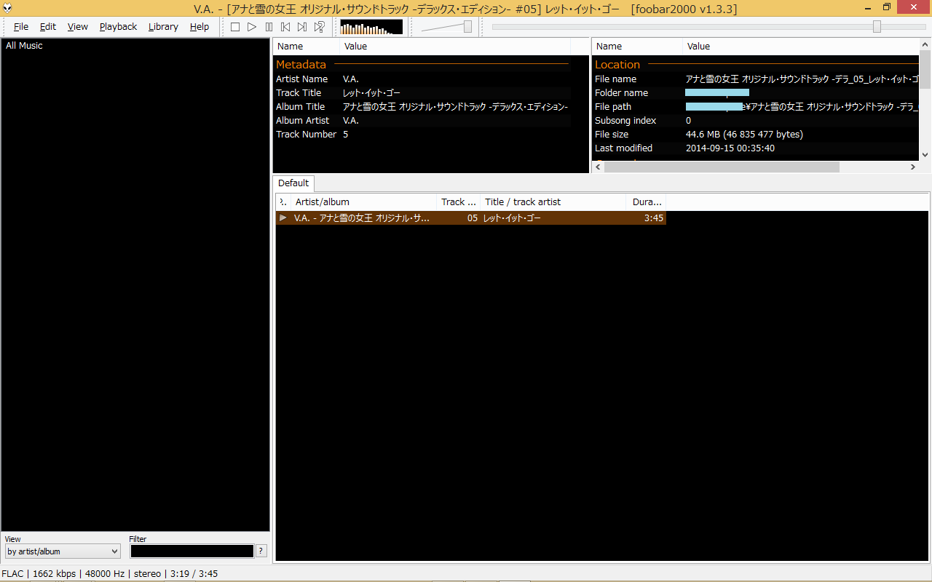
Task: Focus the library Filter input field
Action: click(x=191, y=551)
